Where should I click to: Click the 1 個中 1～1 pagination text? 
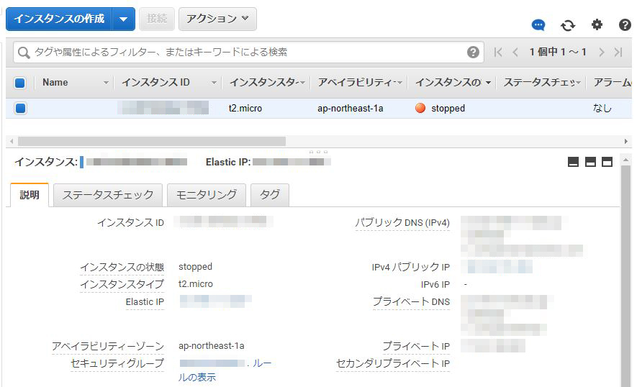click(x=558, y=52)
